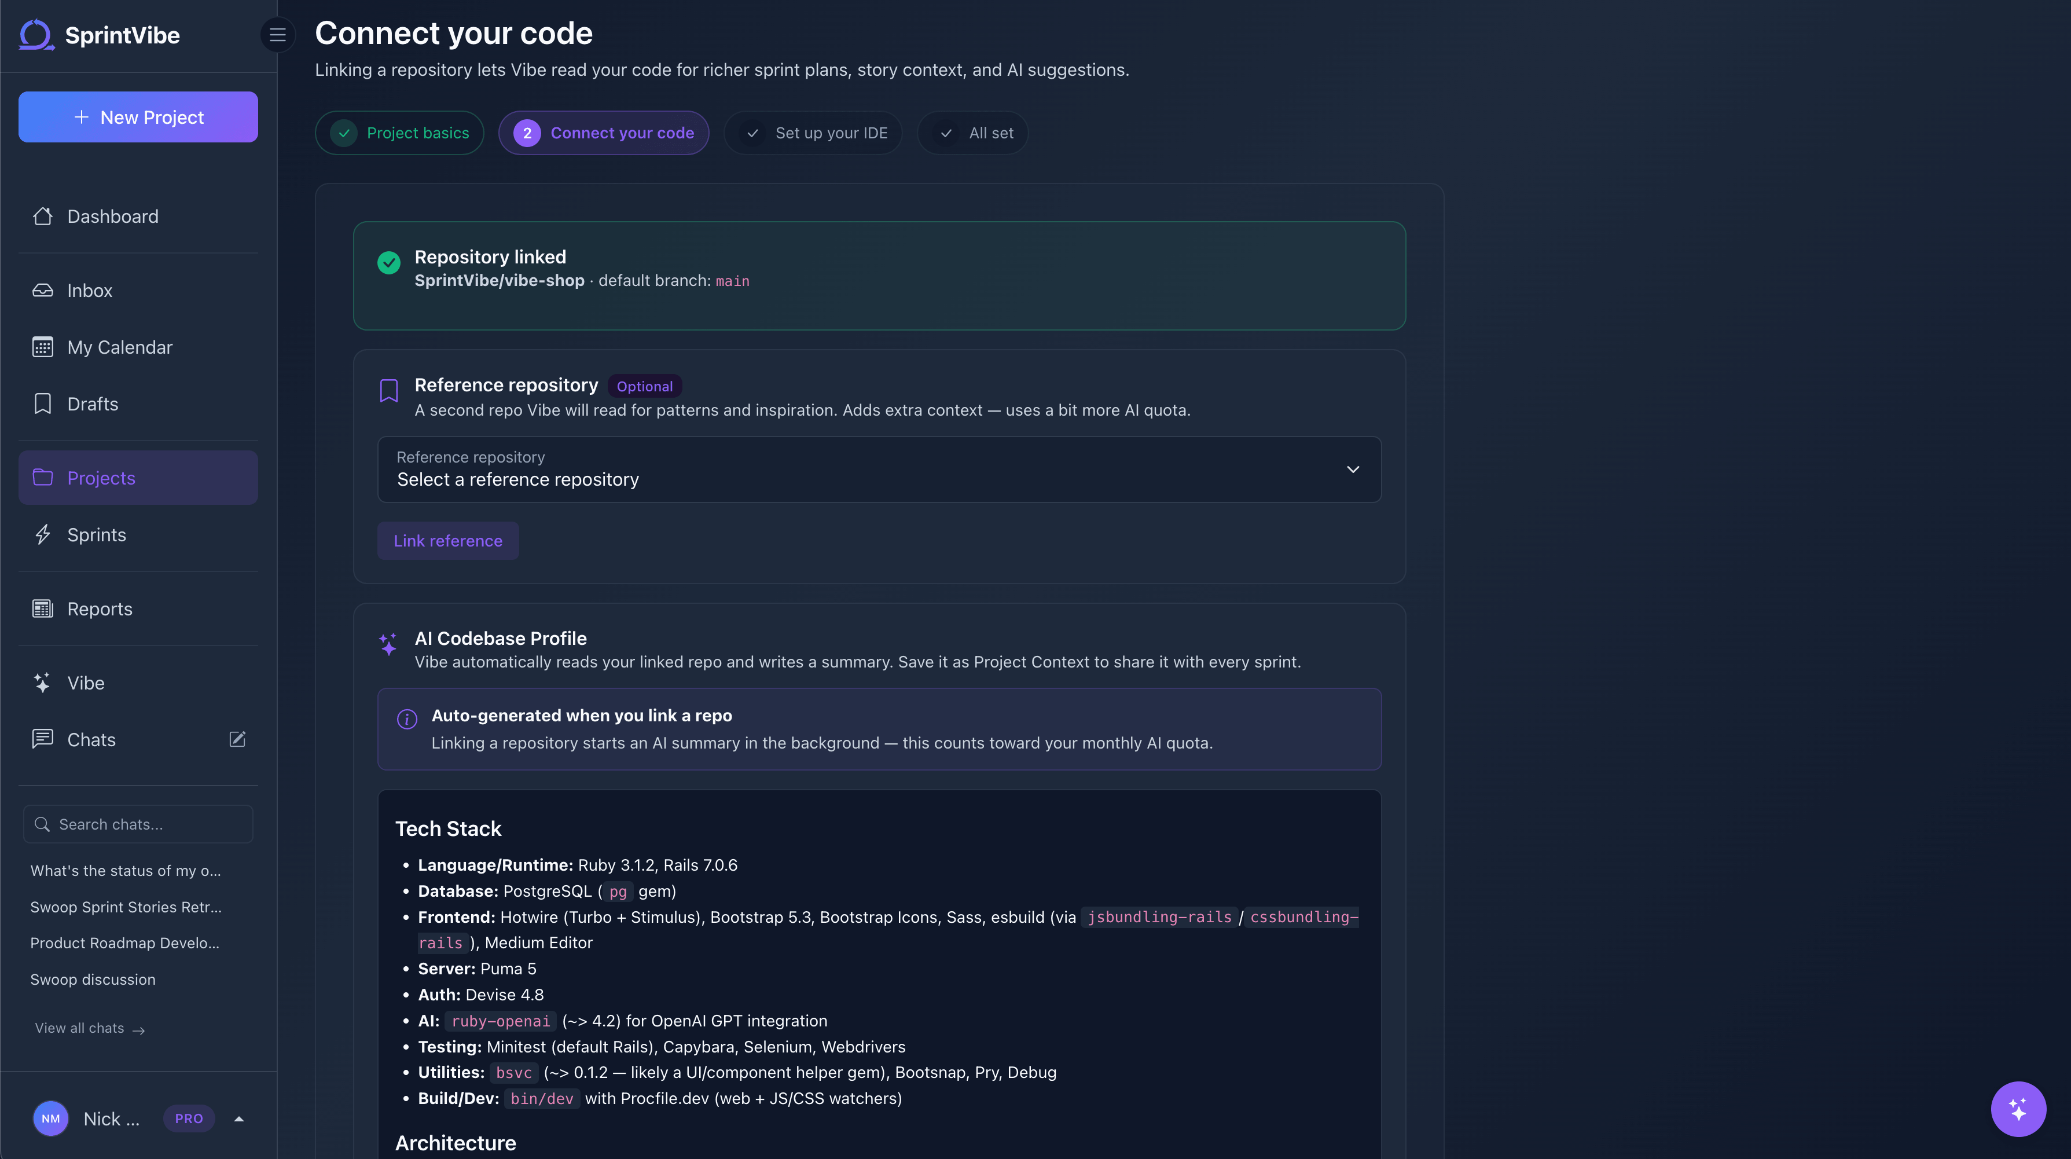Image resolution: width=2071 pixels, height=1159 pixels.
Task: Click the SprintVibe/vibe-shop repository name
Action: 500,281
